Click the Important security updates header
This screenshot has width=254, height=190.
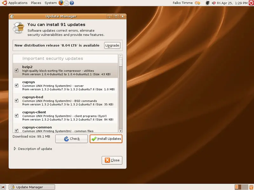[53, 59]
